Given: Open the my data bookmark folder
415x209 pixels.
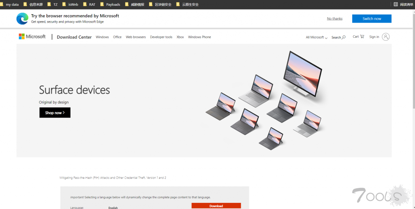Looking at the screenshot, I should 10,4.
